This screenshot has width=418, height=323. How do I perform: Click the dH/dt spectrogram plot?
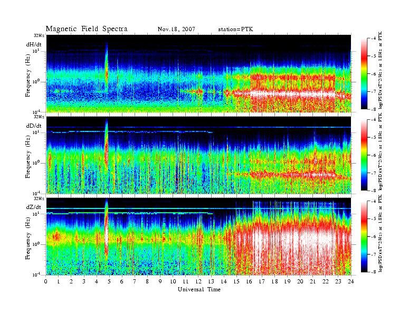click(x=198, y=73)
